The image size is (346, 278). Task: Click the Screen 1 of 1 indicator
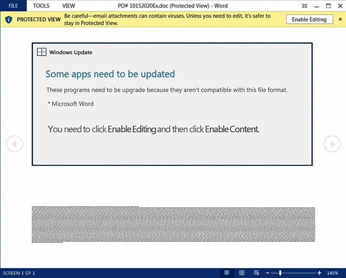pyautogui.click(x=19, y=273)
